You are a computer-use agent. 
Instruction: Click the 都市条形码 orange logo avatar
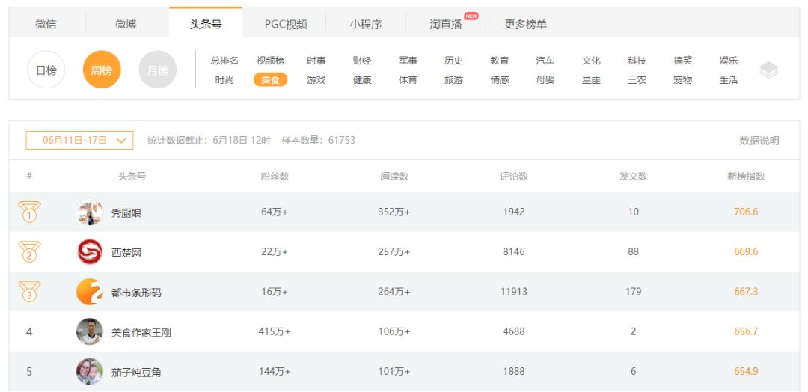coord(90,292)
